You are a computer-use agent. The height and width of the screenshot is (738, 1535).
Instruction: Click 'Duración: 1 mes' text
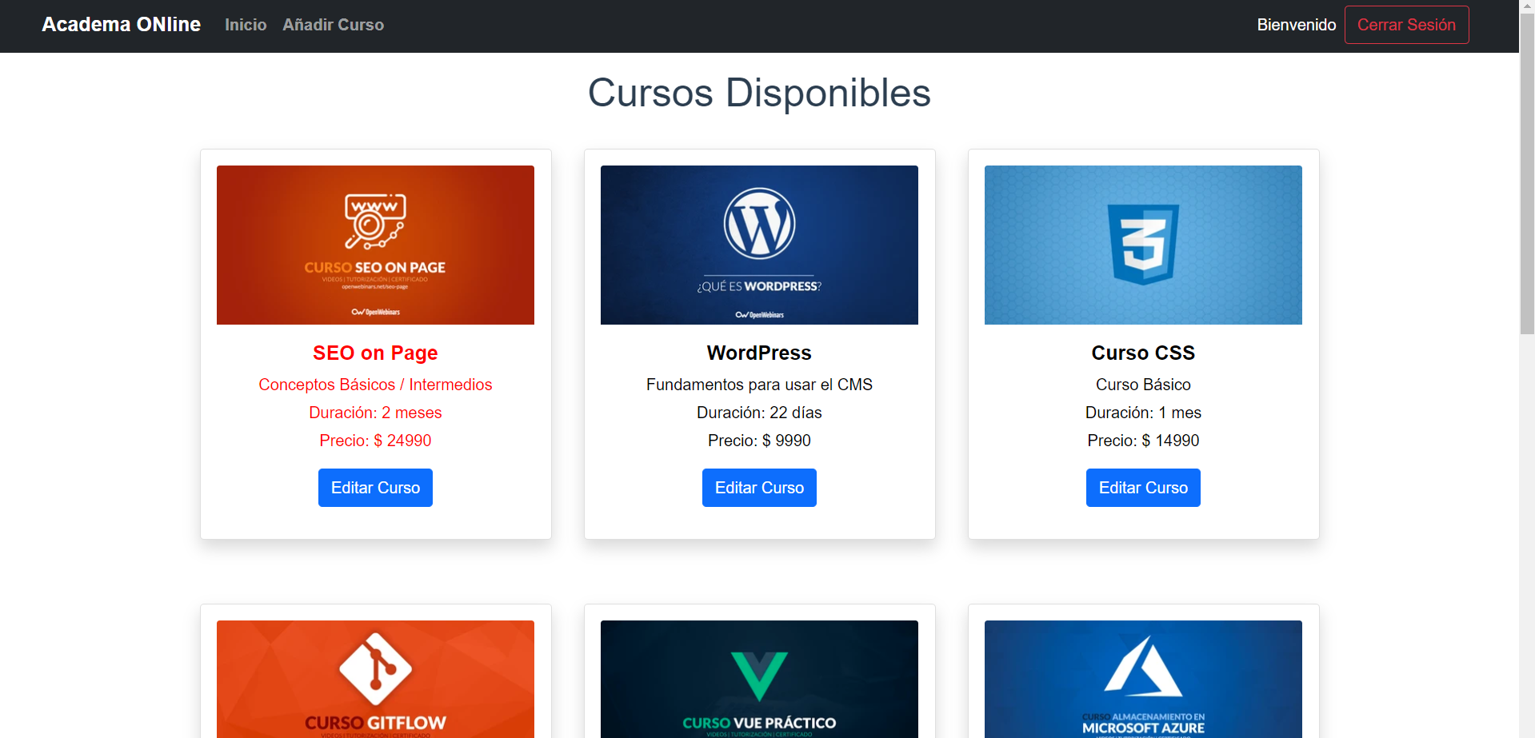tap(1143, 413)
